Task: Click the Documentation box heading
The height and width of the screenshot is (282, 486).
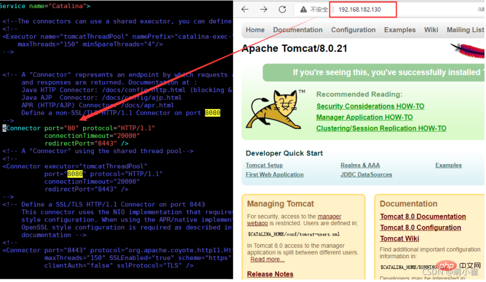Action: pyautogui.click(x=408, y=203)
